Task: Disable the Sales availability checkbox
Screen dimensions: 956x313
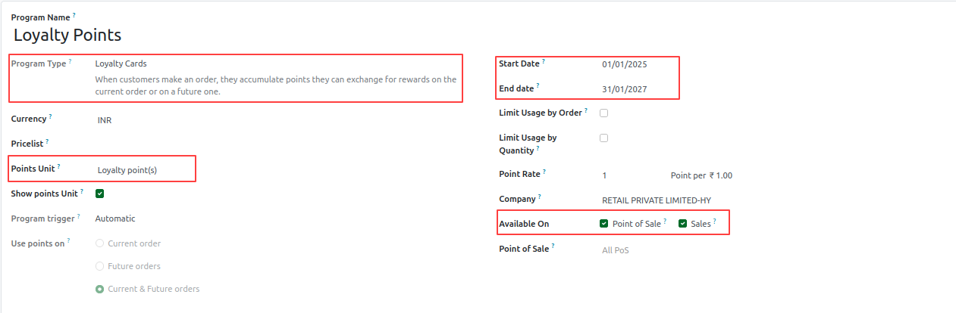Action: pos(682,224)
